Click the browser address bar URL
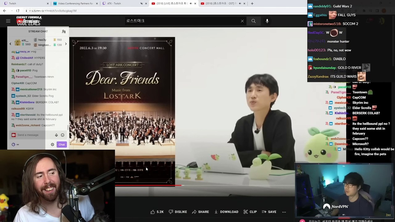The height and width of the screenshot is (222, 395). point(53,11)
